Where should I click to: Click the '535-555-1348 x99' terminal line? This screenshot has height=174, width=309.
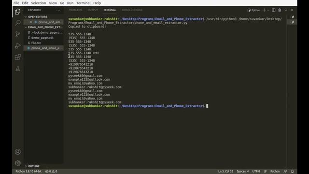coord(84,53)
